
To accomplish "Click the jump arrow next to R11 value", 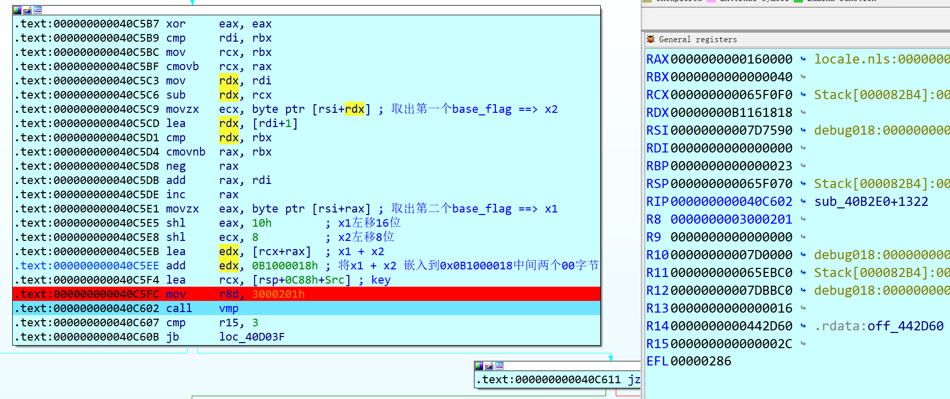I will coord(803,272).
